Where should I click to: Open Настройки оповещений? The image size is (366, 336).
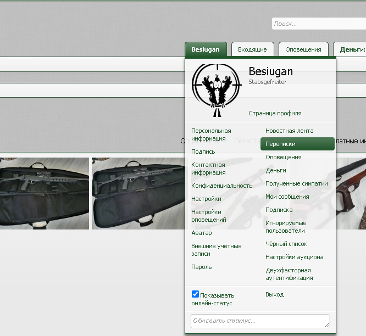(209, 216)
